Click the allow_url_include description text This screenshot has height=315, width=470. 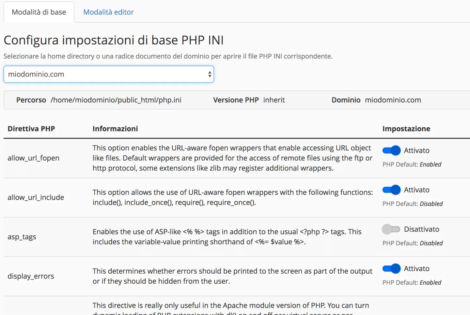tap(233, 197)
